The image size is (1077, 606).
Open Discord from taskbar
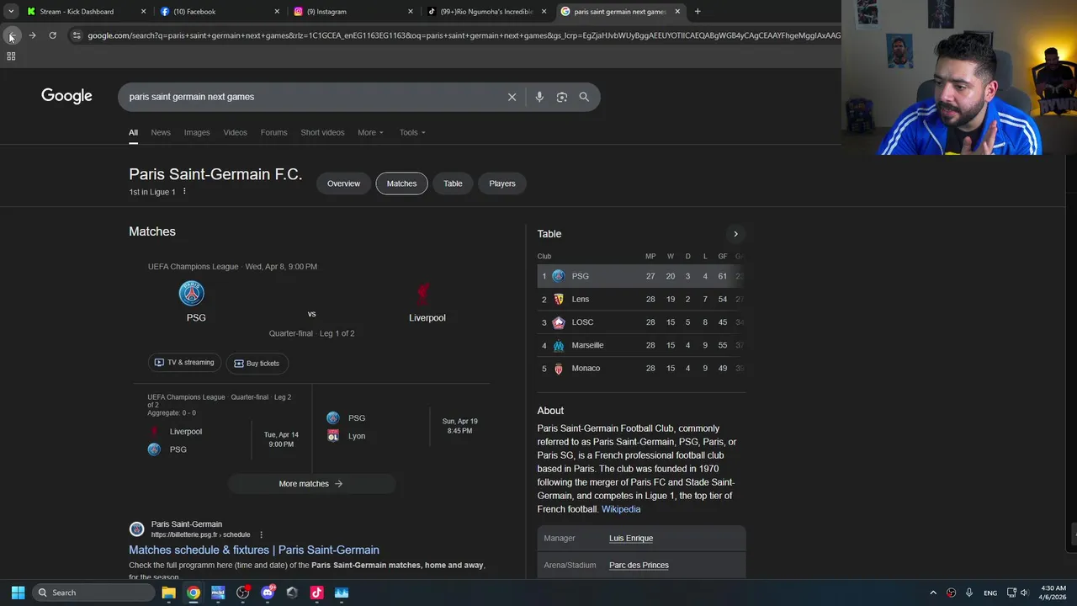(x=268, y=593)
